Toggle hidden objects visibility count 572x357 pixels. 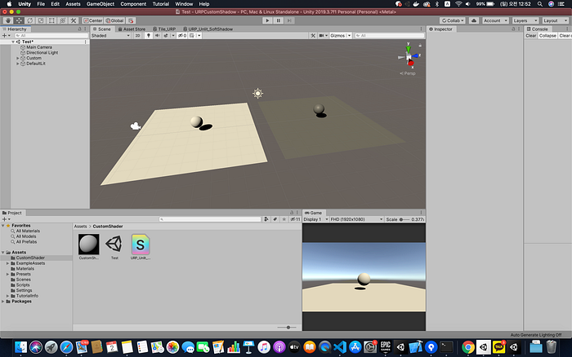(x=182, y=35)
